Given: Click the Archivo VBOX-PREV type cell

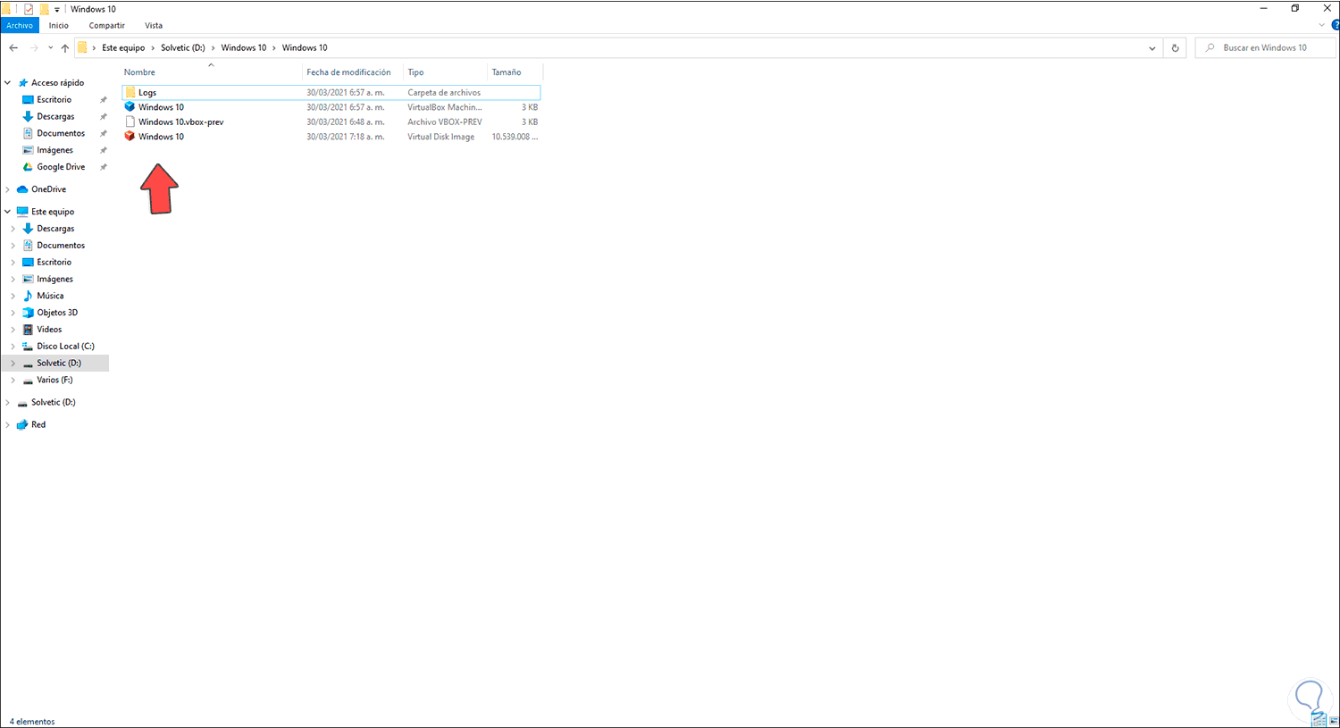Looking at the screenshot, I should point(445,122).
